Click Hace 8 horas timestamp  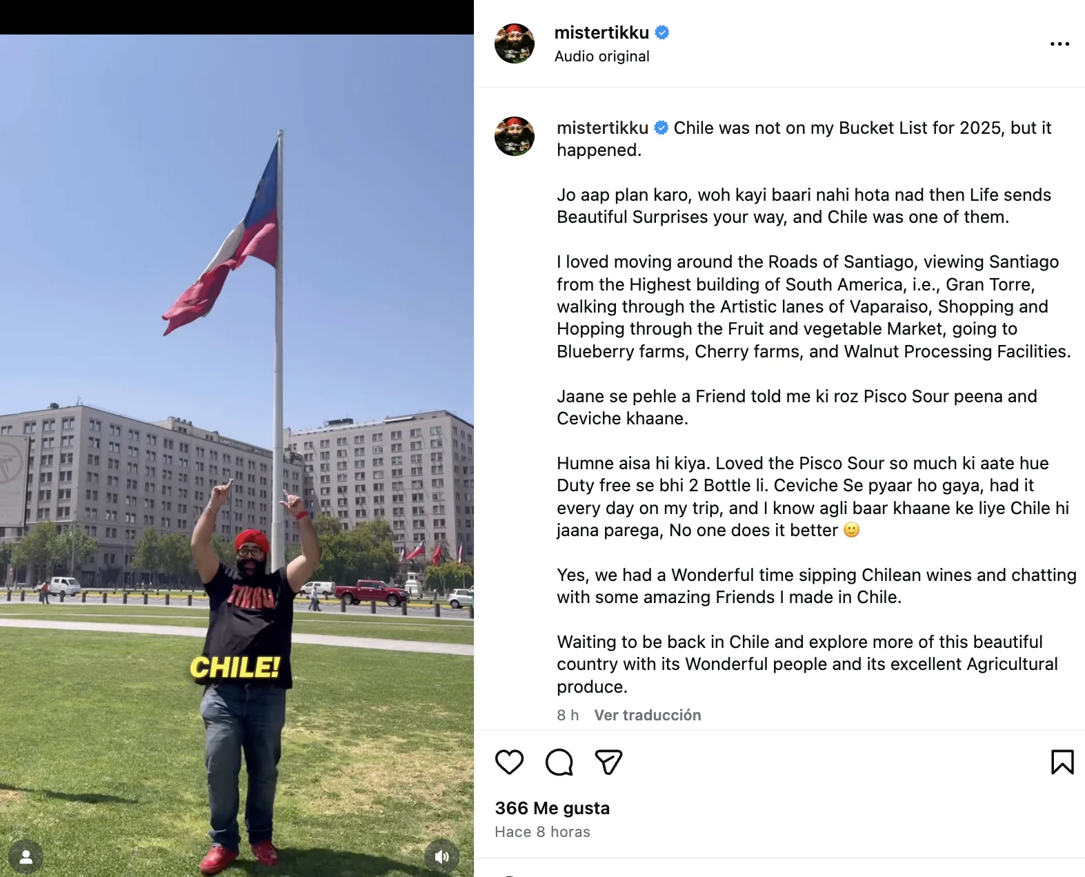pos(542,832)
